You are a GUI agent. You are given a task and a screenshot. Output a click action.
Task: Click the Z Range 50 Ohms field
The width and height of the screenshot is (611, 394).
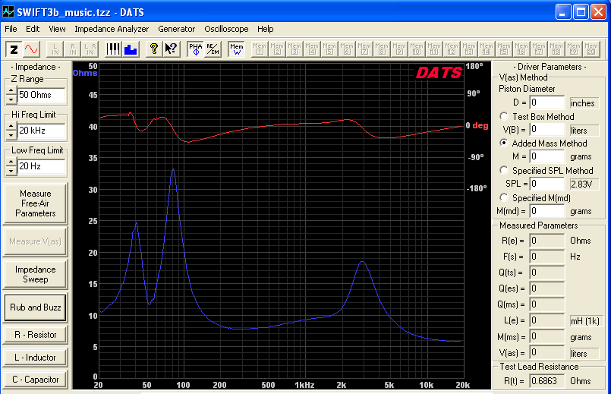(x=41, y=95)
